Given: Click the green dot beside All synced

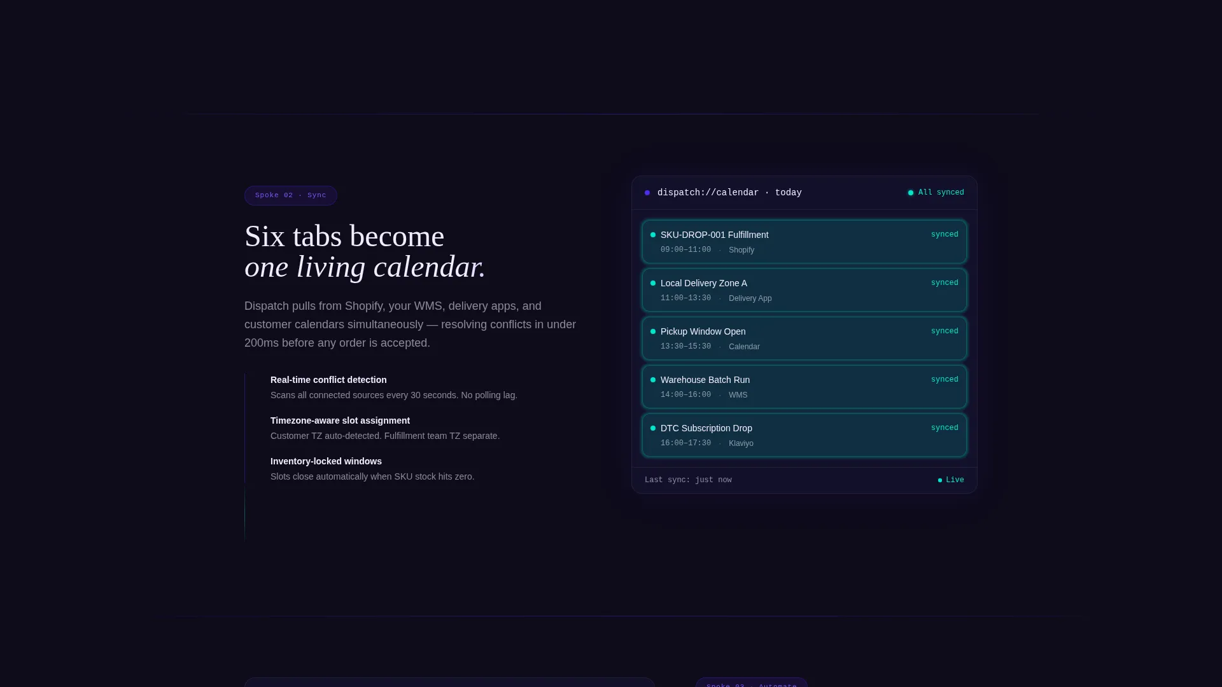Looking at the screenshot, I should 911,193.
